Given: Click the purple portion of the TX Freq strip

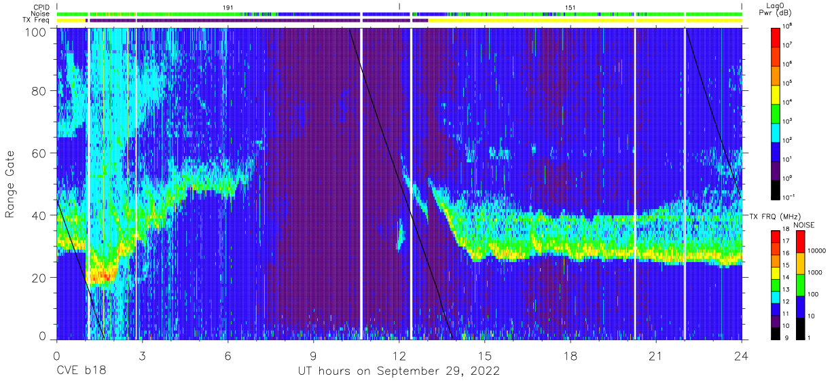Looking at the screenshot, I should pyautogui.click(x=258, y=20).
